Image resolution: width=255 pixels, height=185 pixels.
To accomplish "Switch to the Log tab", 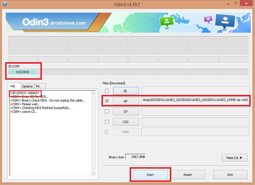I will coord(12,86).
